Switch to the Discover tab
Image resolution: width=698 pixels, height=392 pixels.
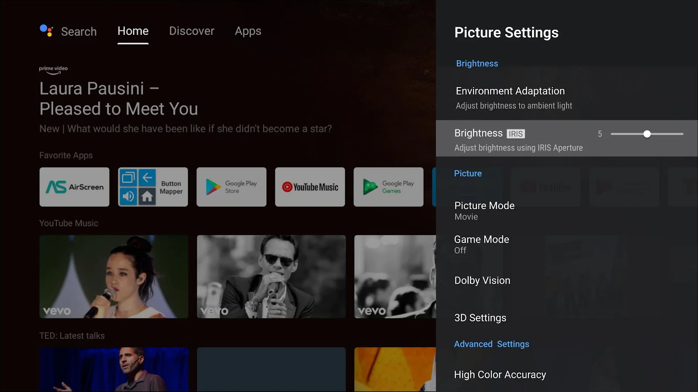(x=192, y=31)
